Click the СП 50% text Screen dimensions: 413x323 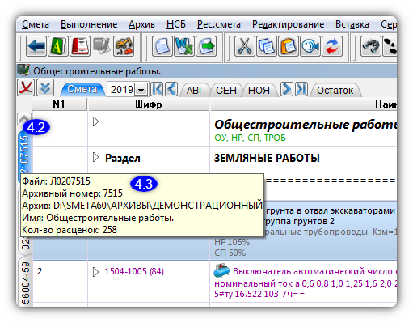(230, 253)
